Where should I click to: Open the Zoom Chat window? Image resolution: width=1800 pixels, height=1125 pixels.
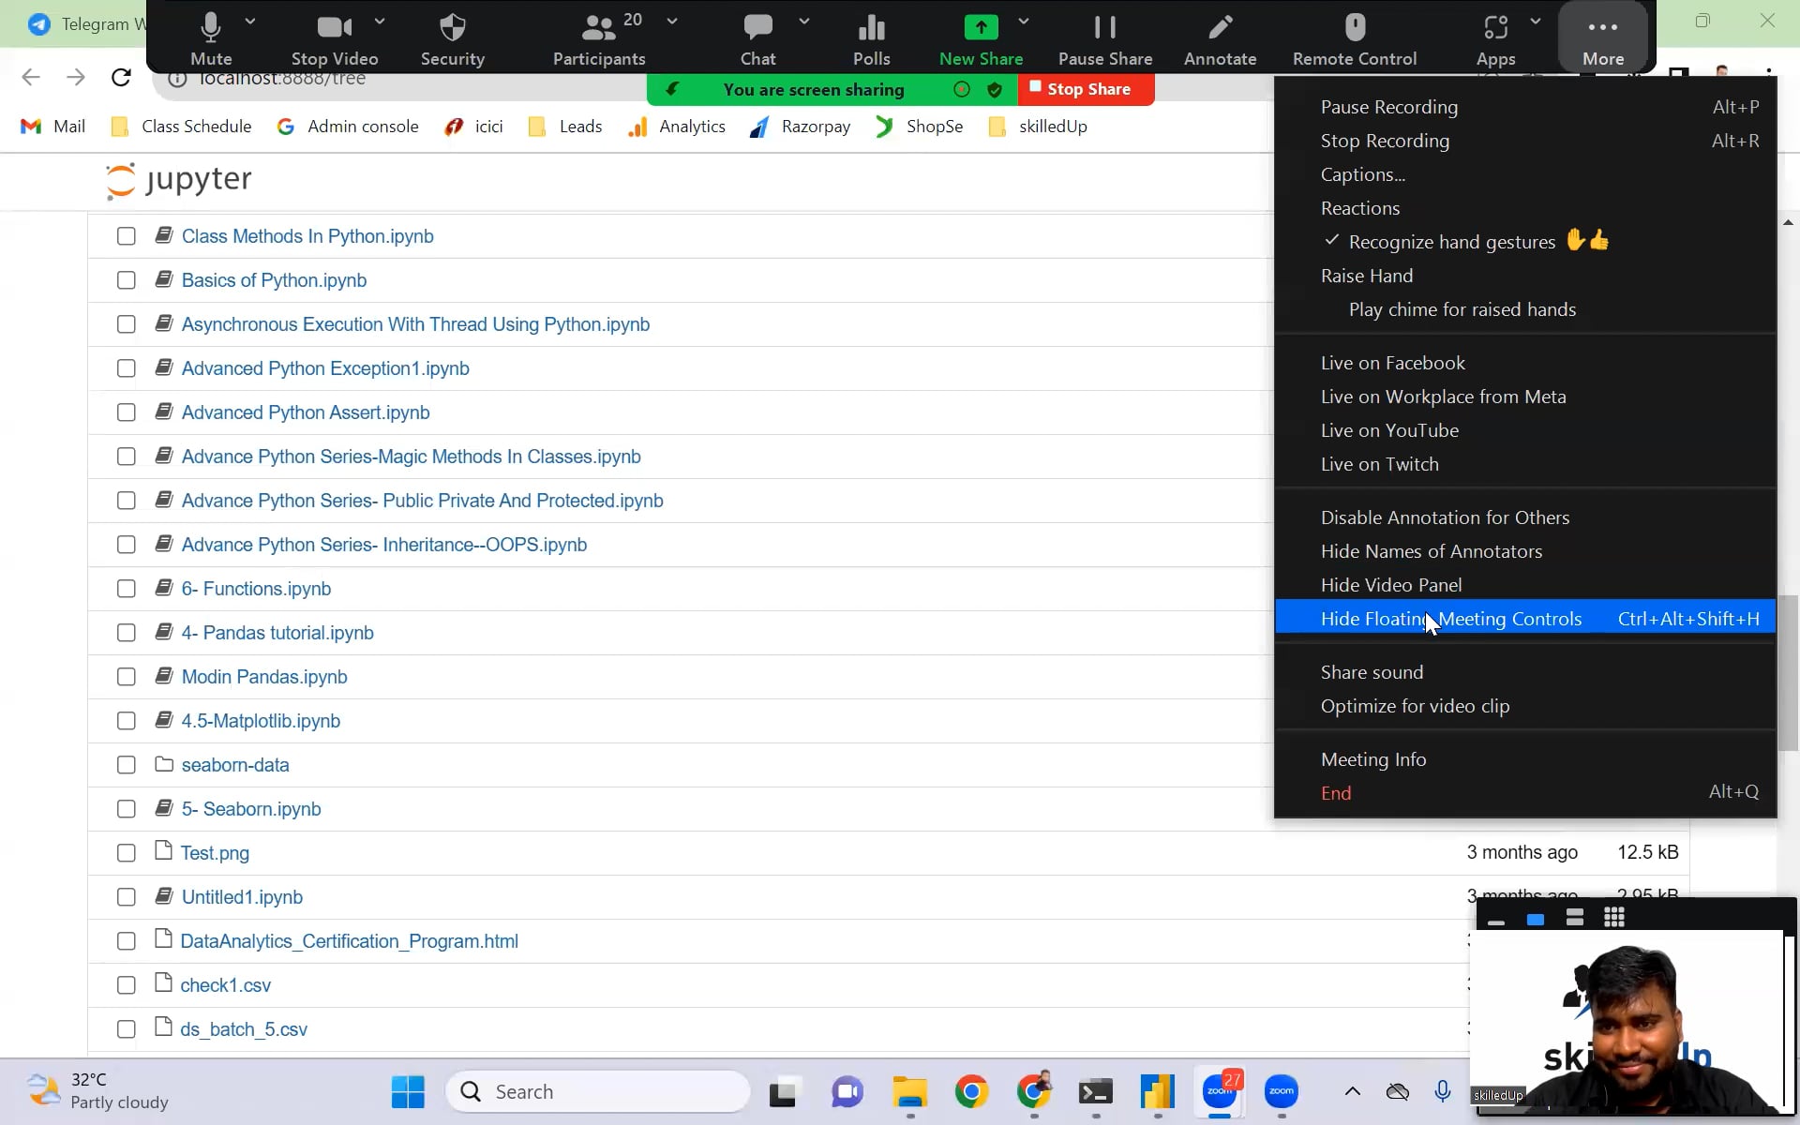(x=757, y=39)
